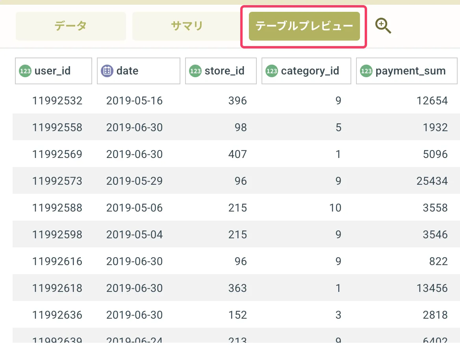This screenshot has height=349, width=460.
Task: Click store_id cell 152
Action: pos(237,315)
